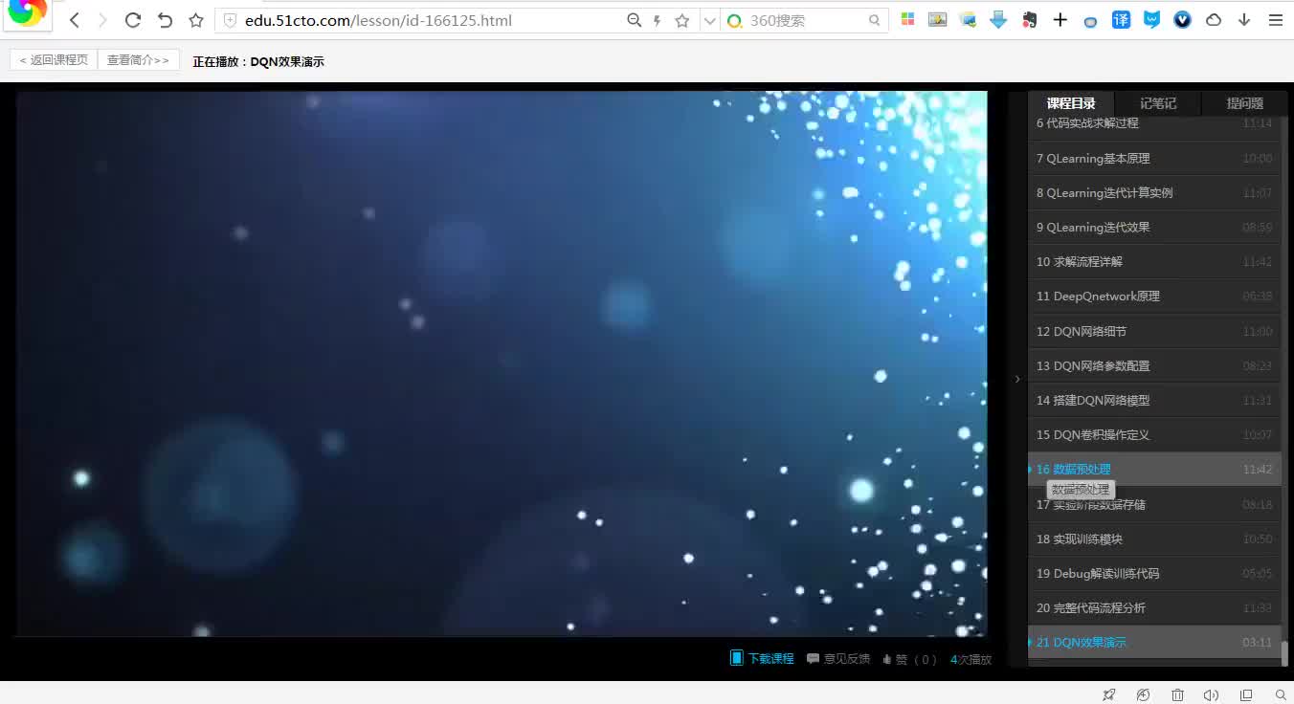Open lesson 14 搭建DQN网络模型
This screenshot has height=704, width=1294.
pyautogui.click(x=1154, y=400)
